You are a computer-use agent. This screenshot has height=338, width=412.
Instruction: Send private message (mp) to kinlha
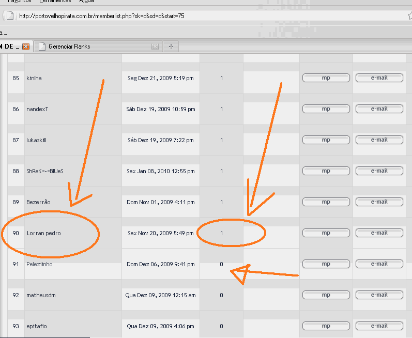326,78
